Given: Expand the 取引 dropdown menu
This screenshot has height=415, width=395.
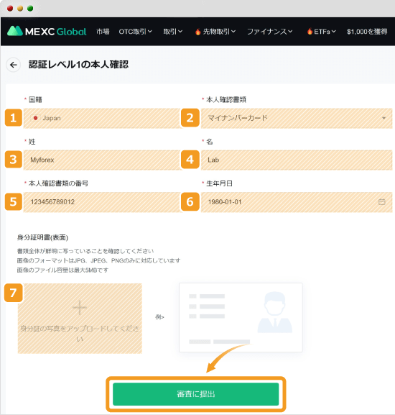Looking at the screenshot, I should [173, 32].
